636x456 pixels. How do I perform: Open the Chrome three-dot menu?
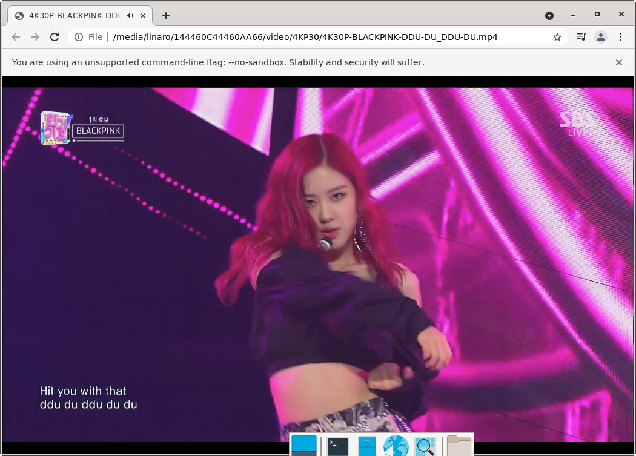coord(620,37)
